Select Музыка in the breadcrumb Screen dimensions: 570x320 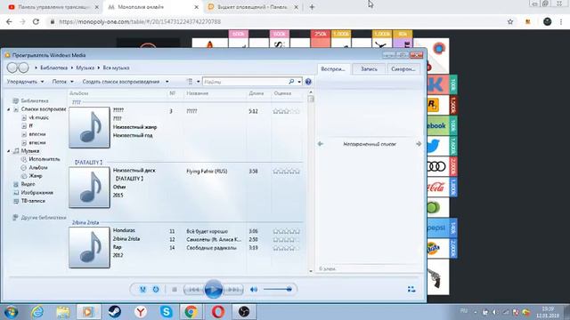tap(85, 68)
